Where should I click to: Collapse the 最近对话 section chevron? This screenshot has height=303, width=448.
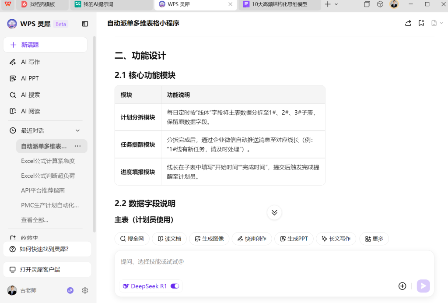pyautogui.click(x=77, y=130)
